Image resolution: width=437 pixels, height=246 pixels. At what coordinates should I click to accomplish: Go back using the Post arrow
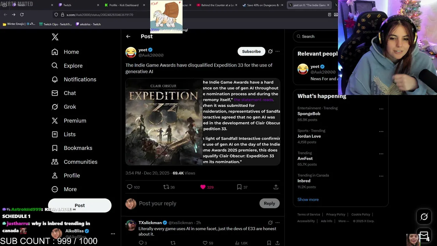128,37
